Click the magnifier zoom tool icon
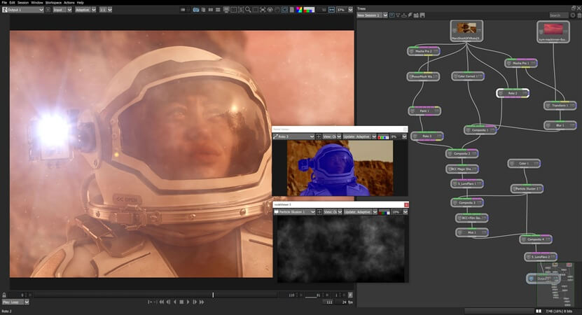 (248, 10)
